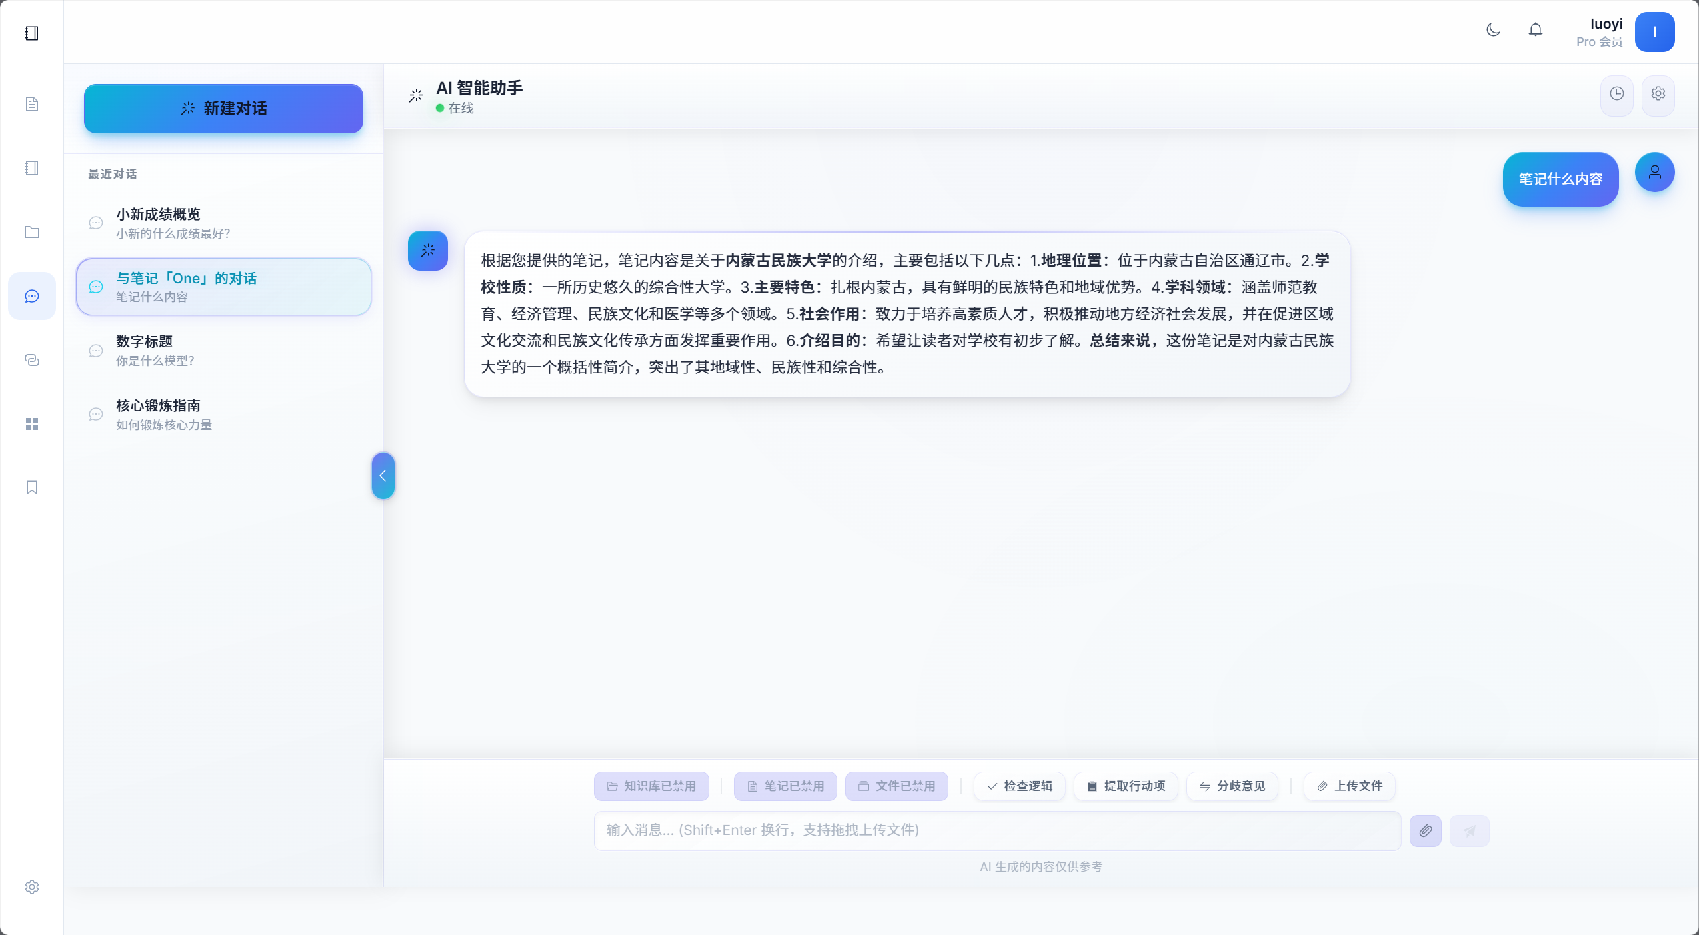Image resolution: width=1699 pixels, height=935 pixels.
Task: Open notifications bell
Action: 1535,30
